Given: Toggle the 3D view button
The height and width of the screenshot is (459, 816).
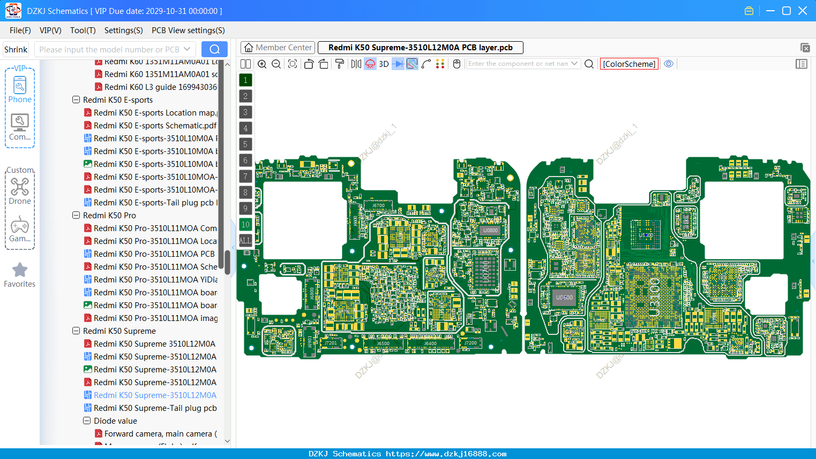Looking at the screenshot, I should click(384, 64).
